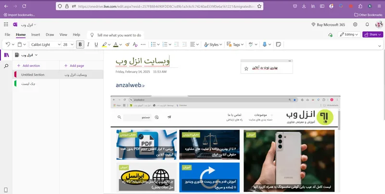Apply yellow text highlight color
The height and width of the screenshot is (194, 385).
104,44
